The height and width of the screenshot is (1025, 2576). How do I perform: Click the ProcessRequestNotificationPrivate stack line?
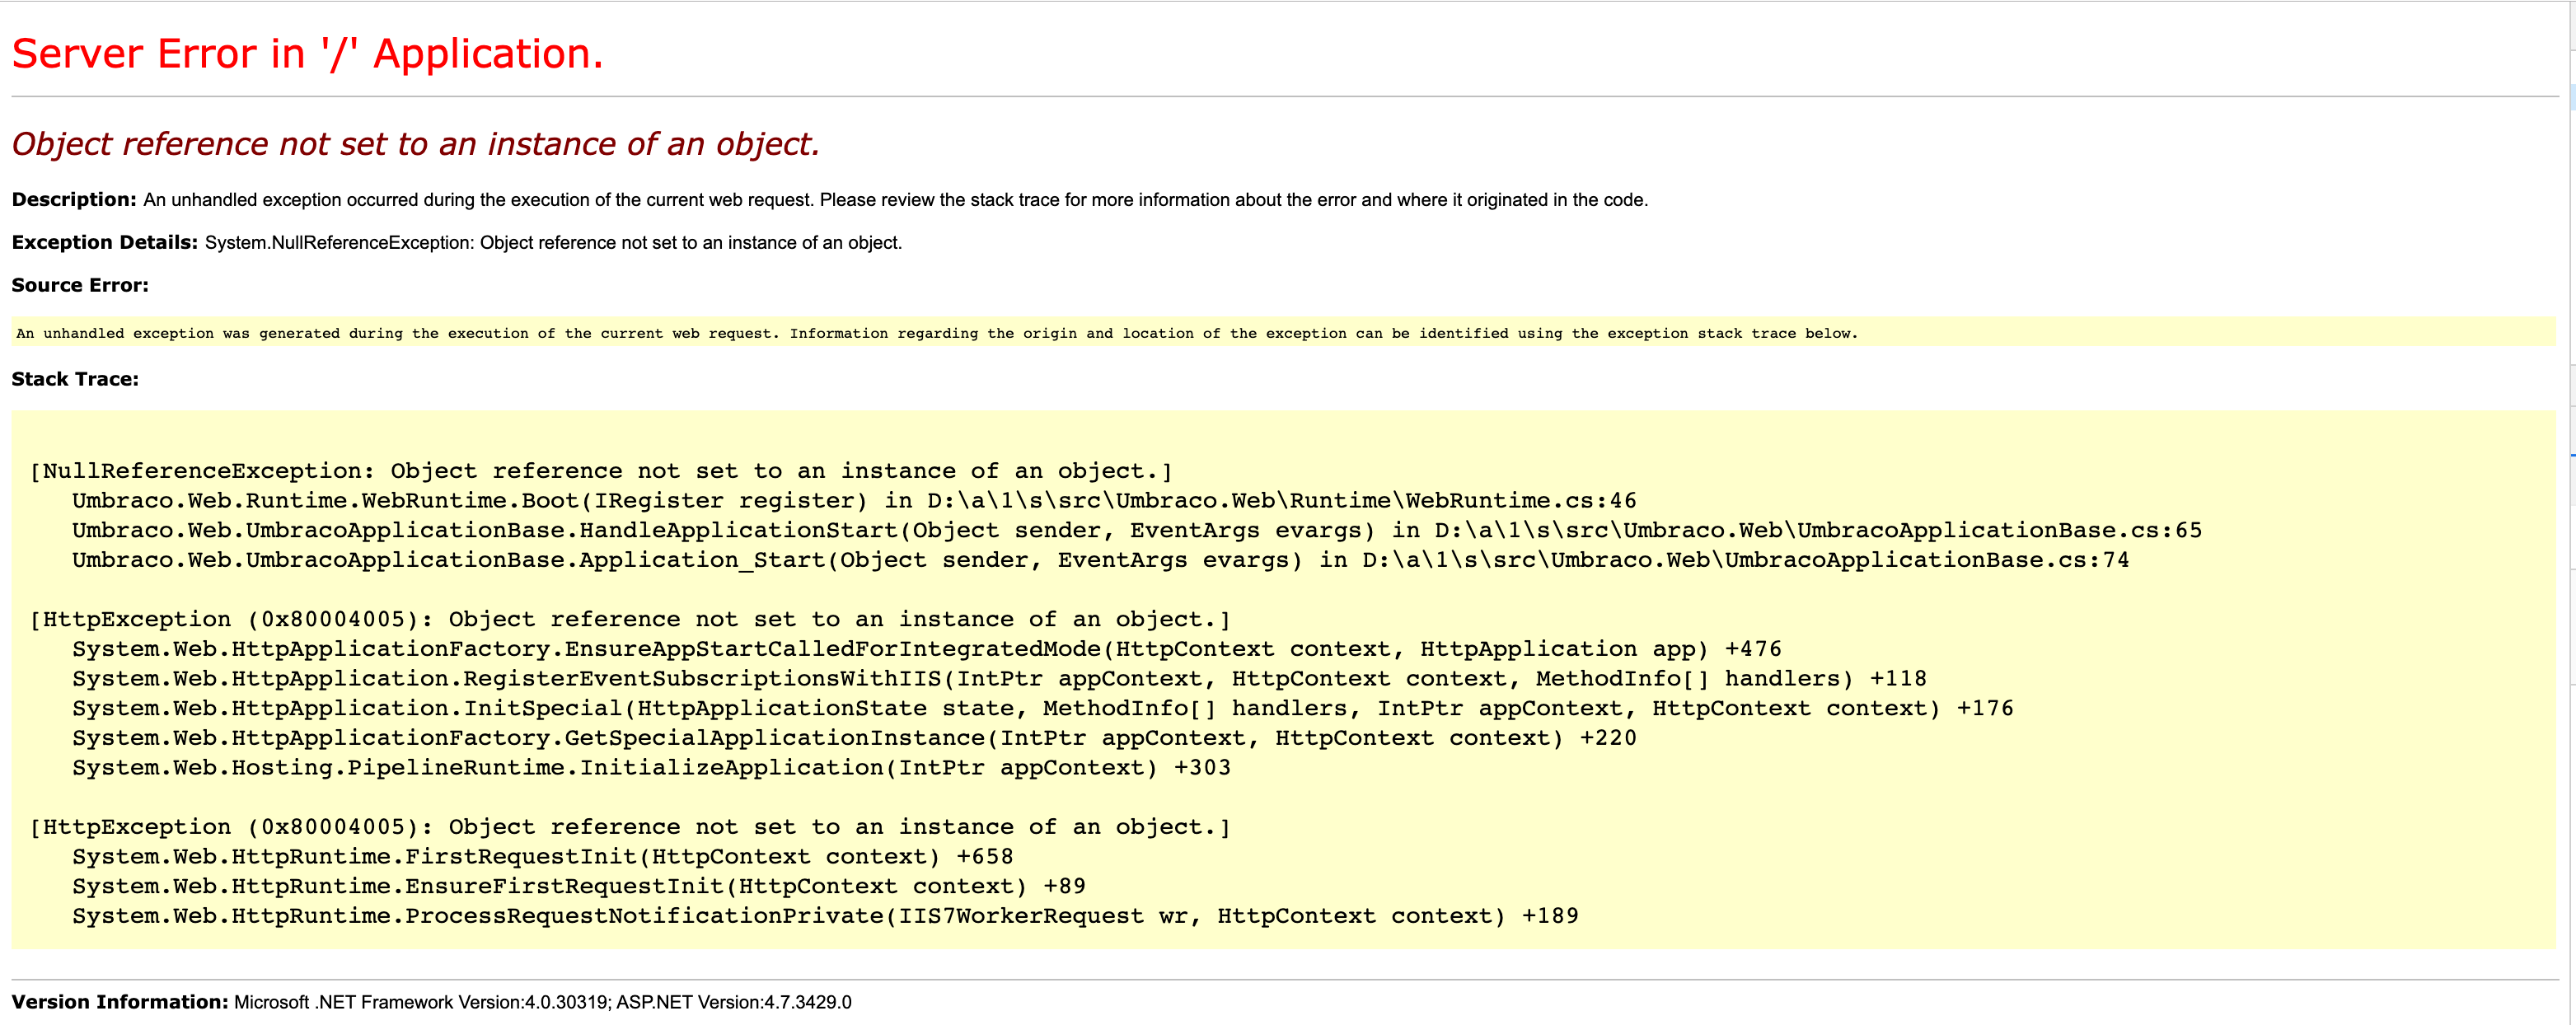(x=824, y=916)
